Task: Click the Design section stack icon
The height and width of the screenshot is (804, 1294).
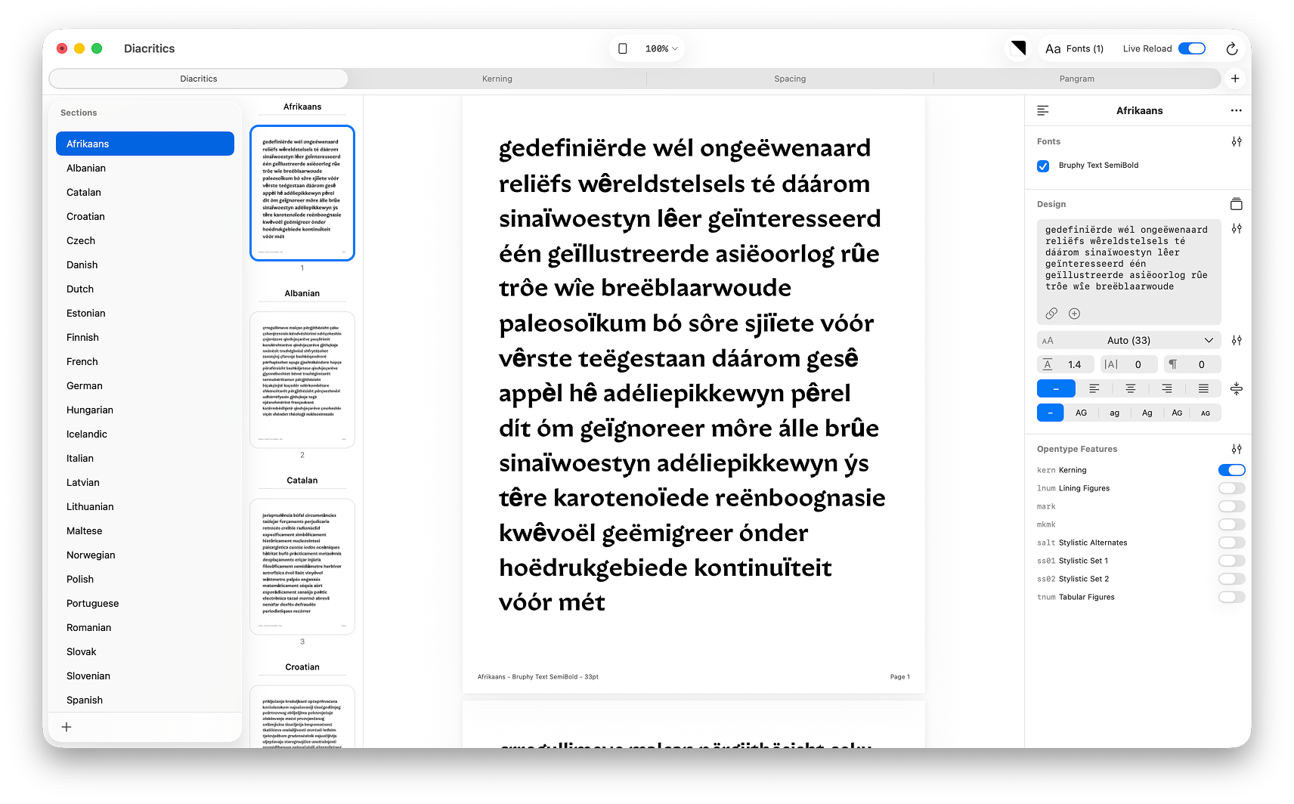Action: tap(1237, 204)
